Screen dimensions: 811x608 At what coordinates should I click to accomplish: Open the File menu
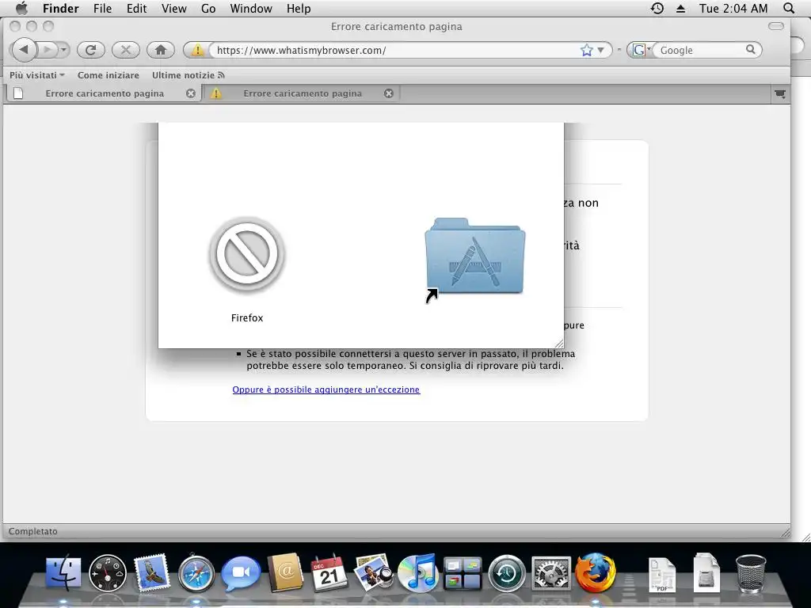(x=102, y=8)
